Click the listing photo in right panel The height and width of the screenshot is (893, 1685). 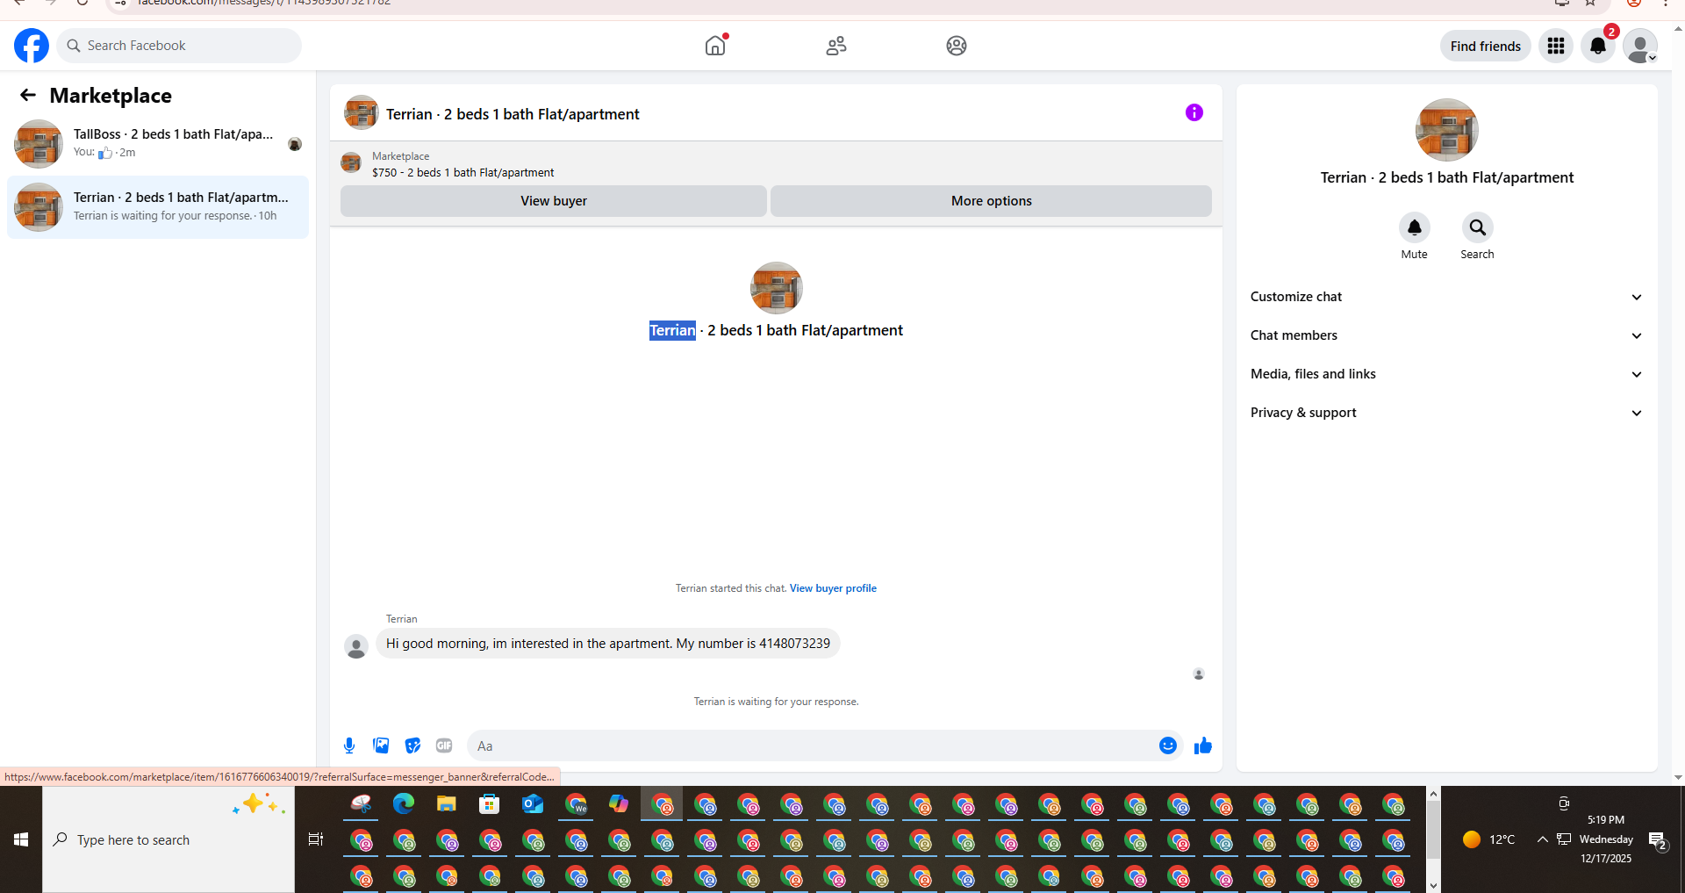[1446, 130]
